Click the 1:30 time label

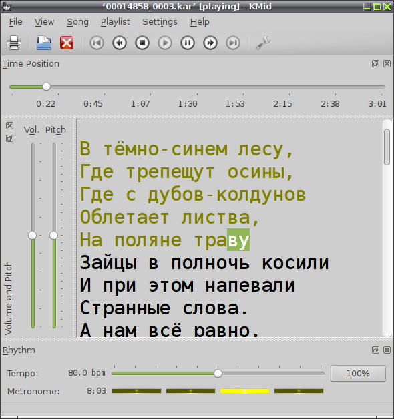click(188, 103)
